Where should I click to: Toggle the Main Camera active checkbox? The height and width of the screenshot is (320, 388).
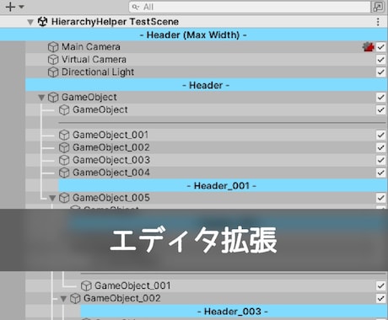click(381, 47)
